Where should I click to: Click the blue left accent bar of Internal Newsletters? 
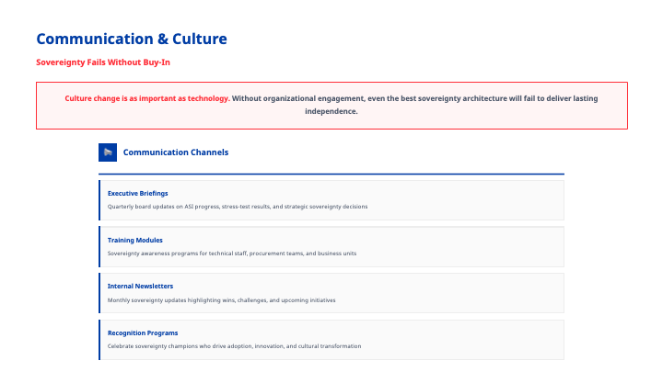[99, 293]
